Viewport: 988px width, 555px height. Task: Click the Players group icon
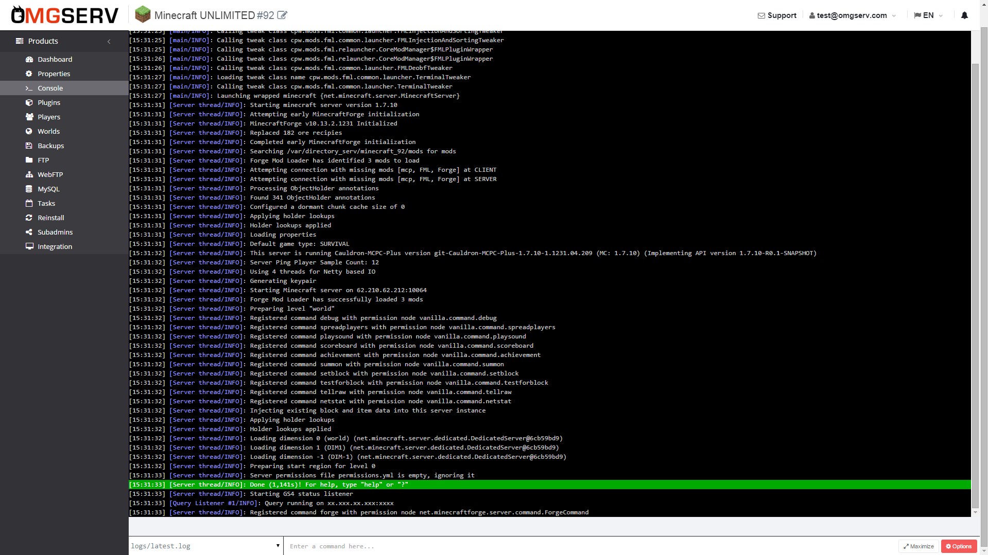click(x=29, y=117)
